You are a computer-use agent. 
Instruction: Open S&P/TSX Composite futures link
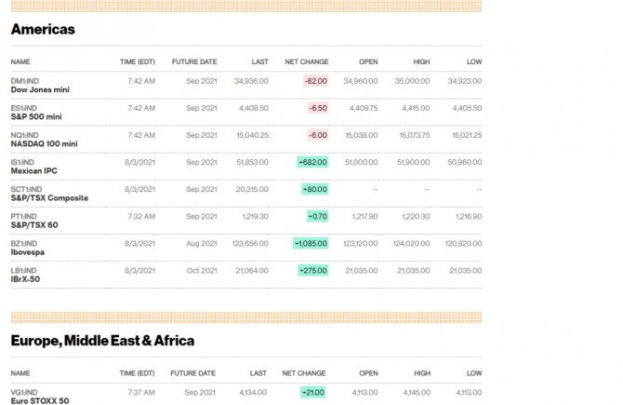pyautogui.click(x=49, y=198)
